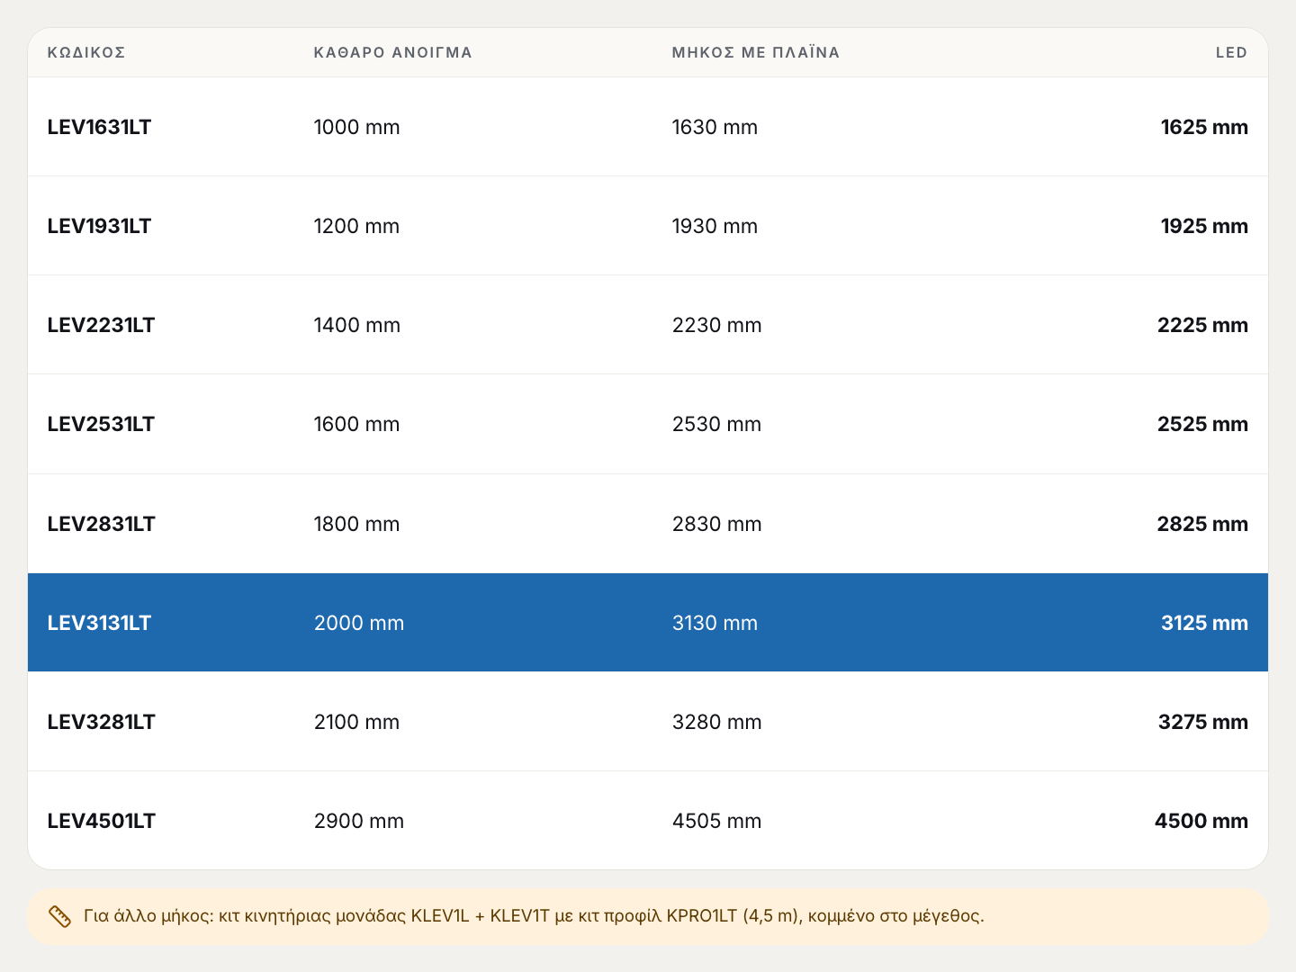Viewport: 1296px width, 972px height.
Task: Select product code LEV4501LT
Action: click(102, 821)
